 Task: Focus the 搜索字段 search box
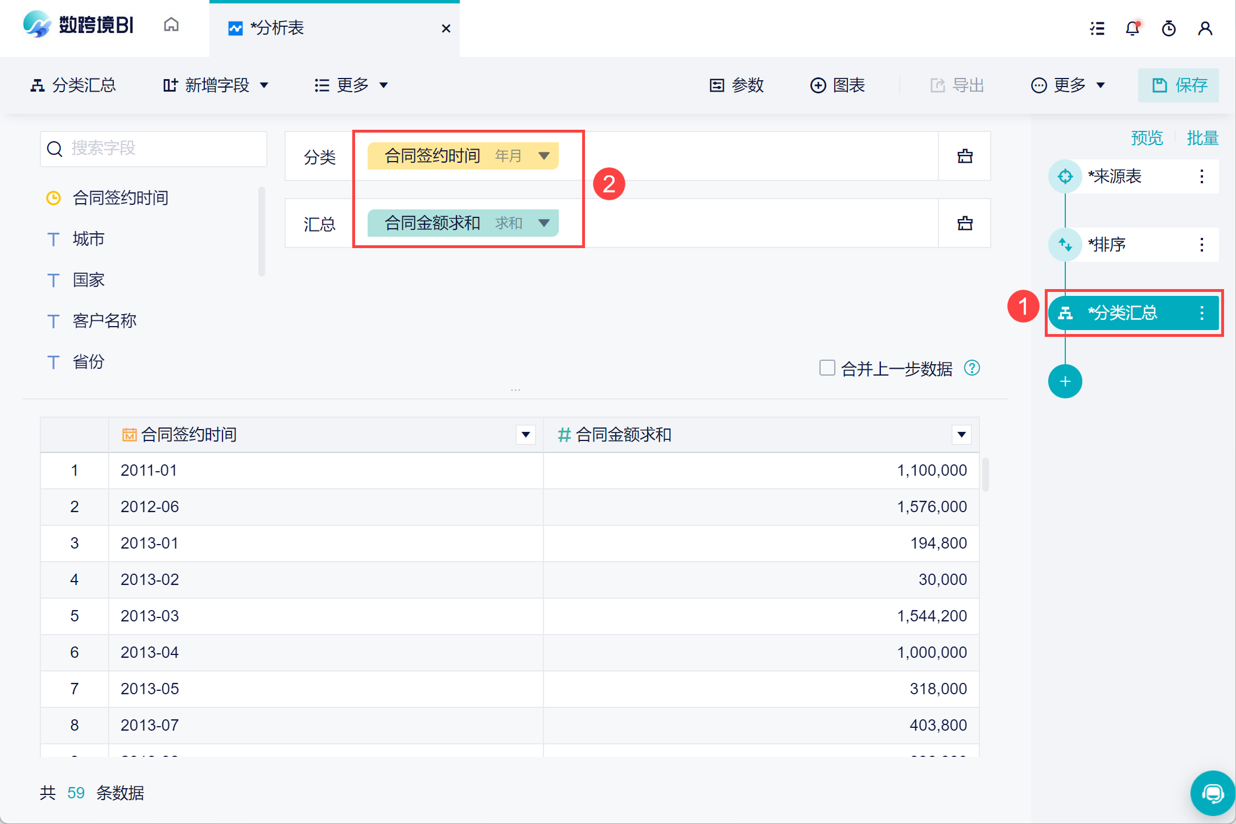[x=154, y=149]
